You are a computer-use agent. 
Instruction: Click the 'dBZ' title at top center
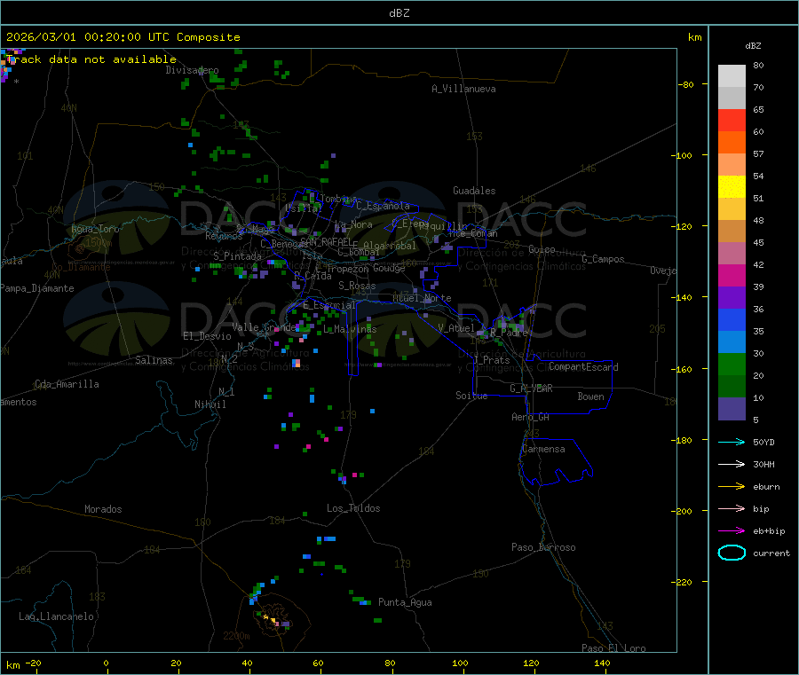(x=399, y=13)
